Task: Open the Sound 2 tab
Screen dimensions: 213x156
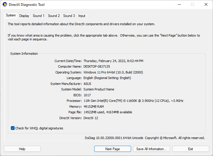Action: [x=54, y=16]
